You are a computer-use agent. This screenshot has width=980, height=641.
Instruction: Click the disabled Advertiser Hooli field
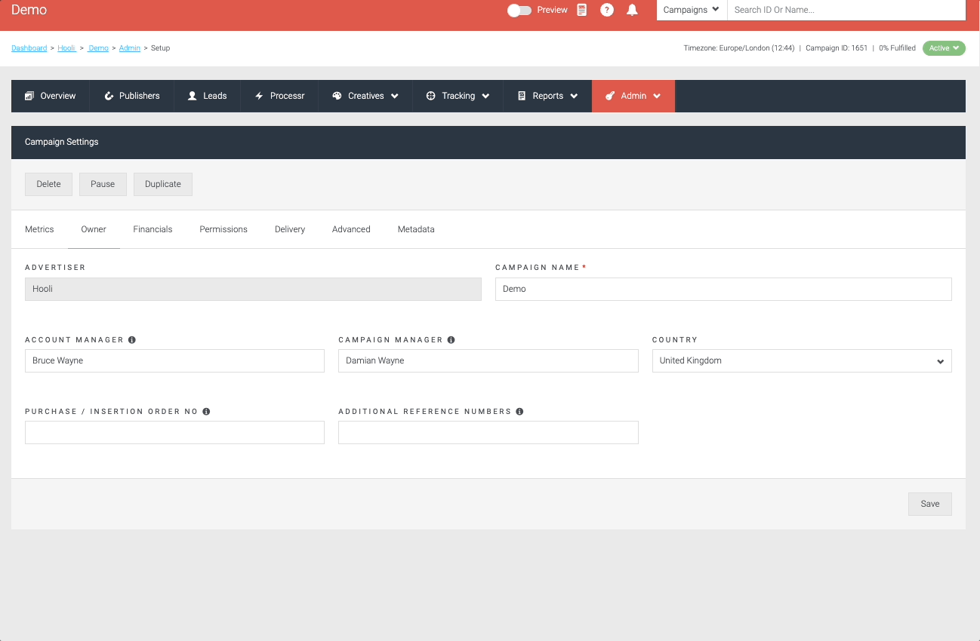click(x=253, y=289)
